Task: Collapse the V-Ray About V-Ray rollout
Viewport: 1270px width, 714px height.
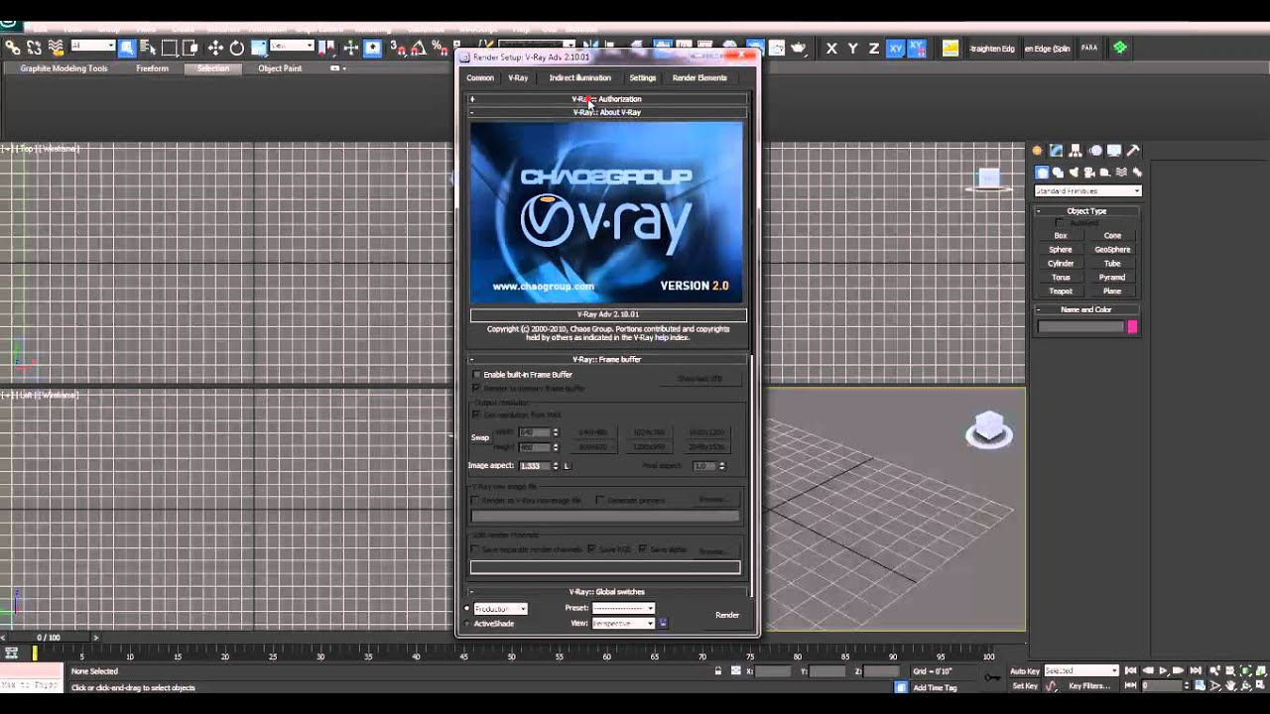Action: click(x=607, y=112)
